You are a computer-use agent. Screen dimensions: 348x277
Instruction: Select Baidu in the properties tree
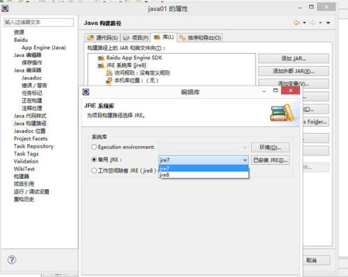[21, 40]
